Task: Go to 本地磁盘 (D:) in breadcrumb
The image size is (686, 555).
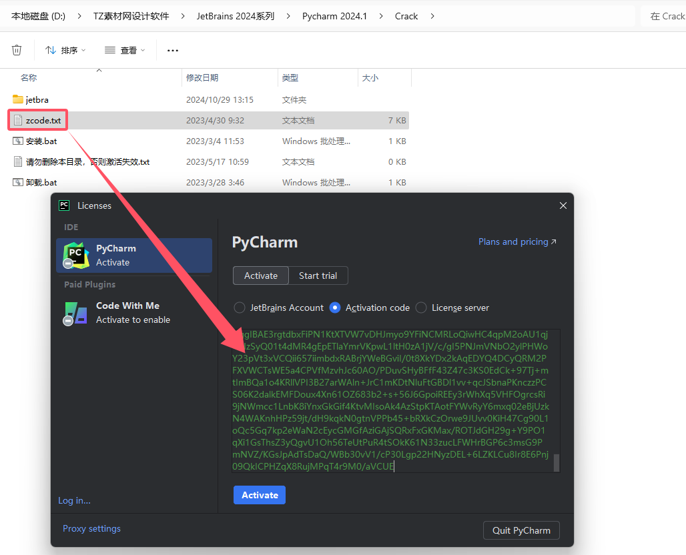Action: click(x=39, y=16)
